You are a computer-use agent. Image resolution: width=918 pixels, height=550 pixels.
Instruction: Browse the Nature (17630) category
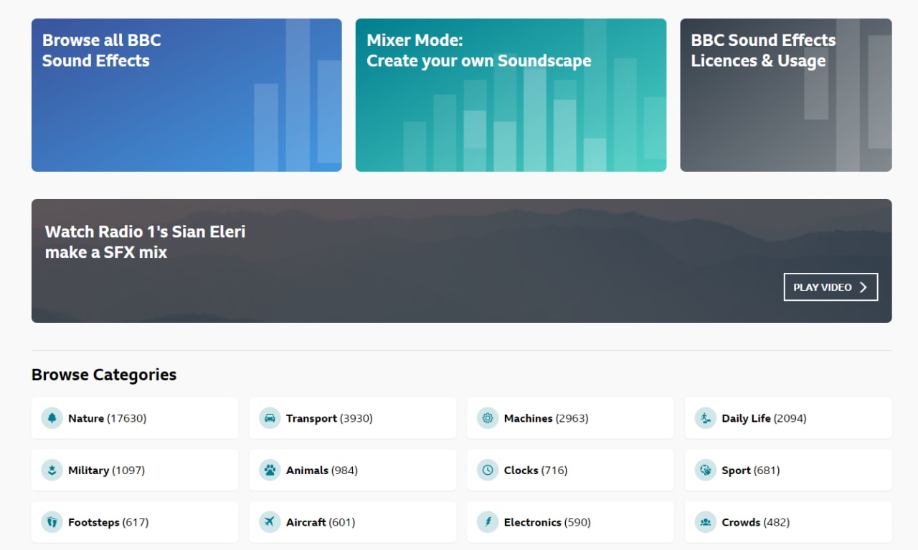coord(135,418)
